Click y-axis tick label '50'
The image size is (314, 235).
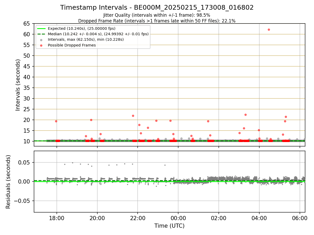click(x=27, y=56)
